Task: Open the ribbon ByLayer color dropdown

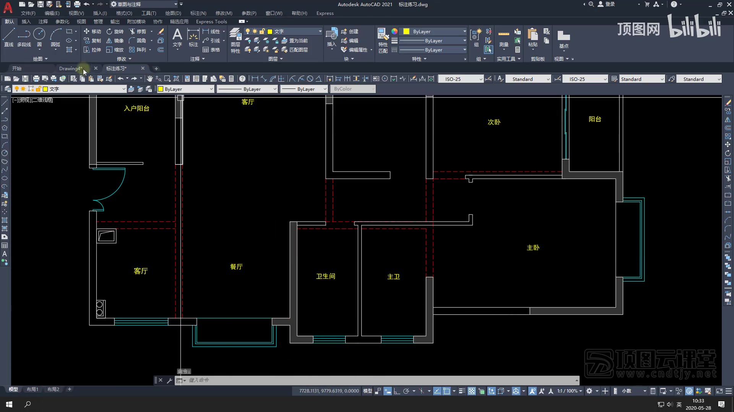Action: [433, 31]
